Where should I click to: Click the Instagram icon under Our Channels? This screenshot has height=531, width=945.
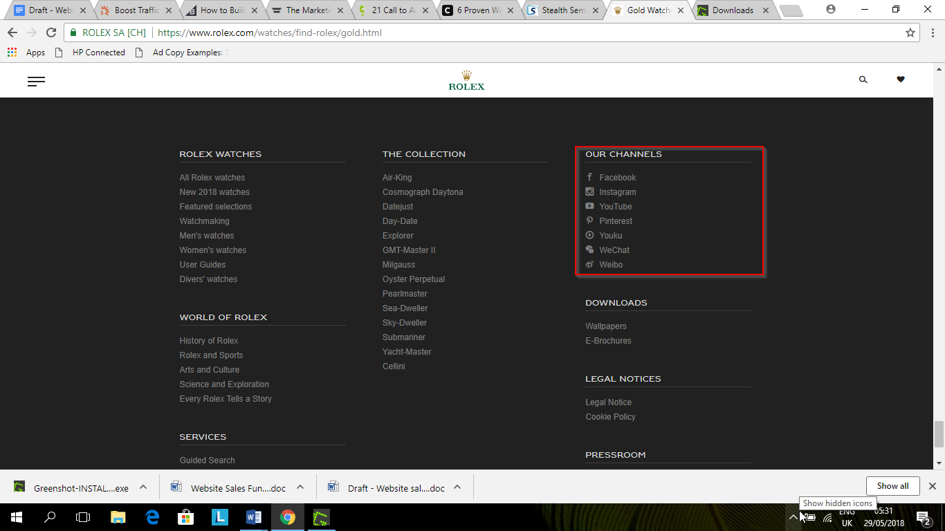[589, 192]
